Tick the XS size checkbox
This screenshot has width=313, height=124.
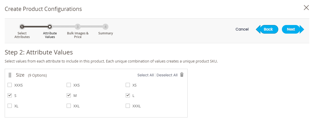tap(128, 85)
